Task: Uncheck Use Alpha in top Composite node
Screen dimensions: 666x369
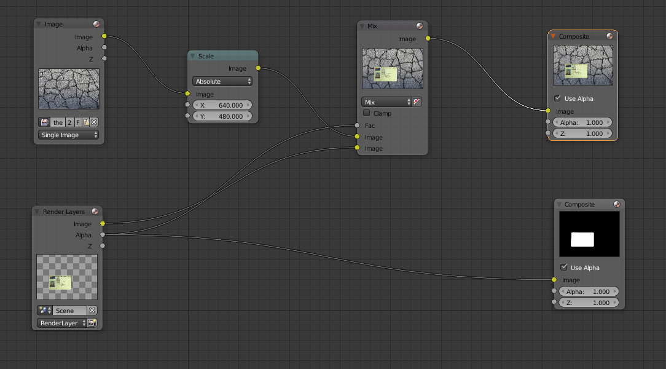Action: [558, 98]
